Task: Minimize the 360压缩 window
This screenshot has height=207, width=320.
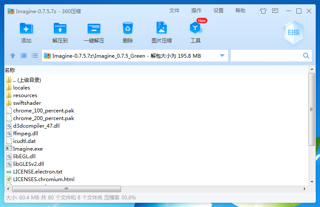Action: coord(289,11)
